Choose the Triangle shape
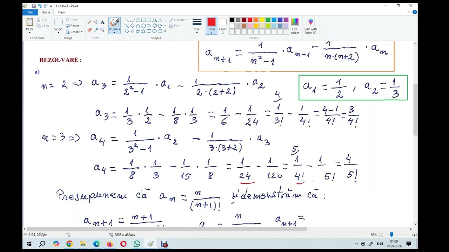This screenshot has height=252, width=449. pyautogui.click(x=160, y=20)
